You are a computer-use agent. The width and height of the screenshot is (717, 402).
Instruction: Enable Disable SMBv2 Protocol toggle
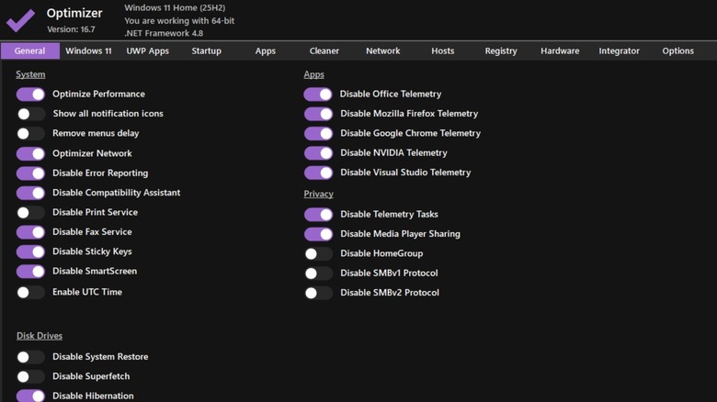(318, 293)
